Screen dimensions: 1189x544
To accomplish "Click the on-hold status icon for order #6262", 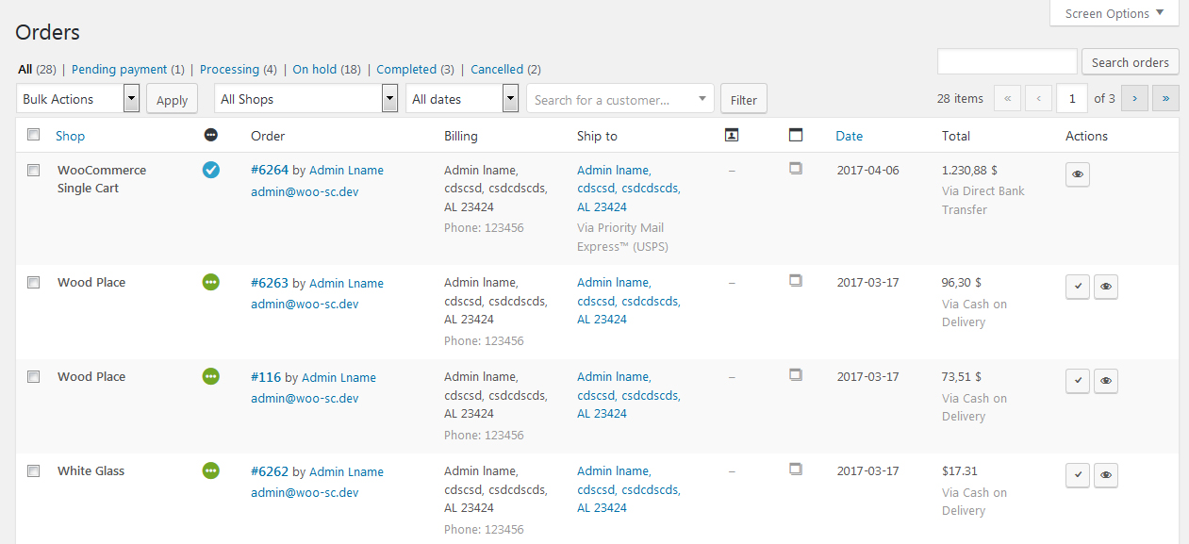I will [211, 470].
